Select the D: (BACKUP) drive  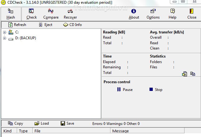point(26,38)
